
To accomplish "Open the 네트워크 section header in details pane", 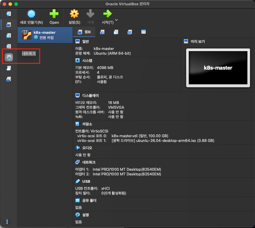I will pos(89,162).
